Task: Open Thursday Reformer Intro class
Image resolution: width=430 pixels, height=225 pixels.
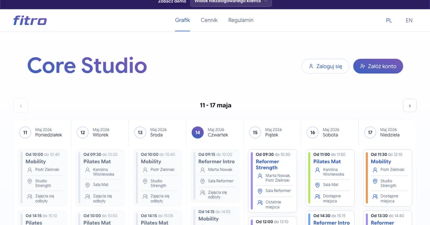Action: click(215, 175)
